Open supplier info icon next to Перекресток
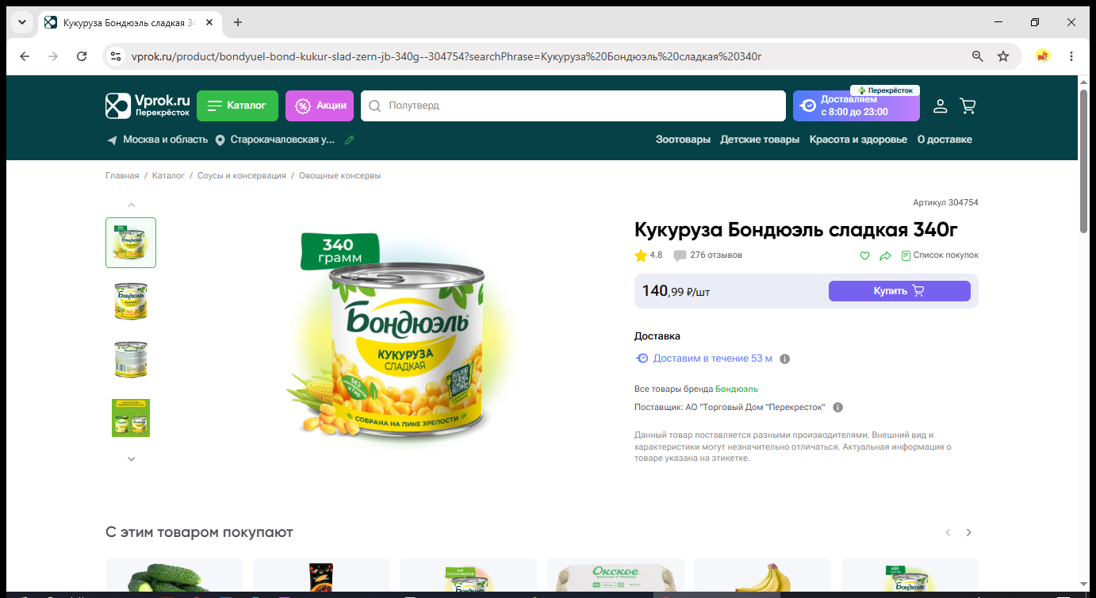This screenshot has width=1096, height=598. 838,408
